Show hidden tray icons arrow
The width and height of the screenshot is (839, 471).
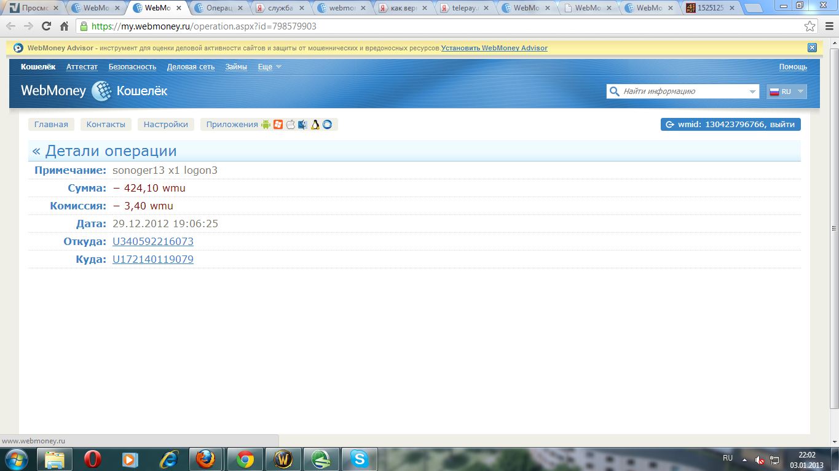pyautogui.click(x=744, y=460)
